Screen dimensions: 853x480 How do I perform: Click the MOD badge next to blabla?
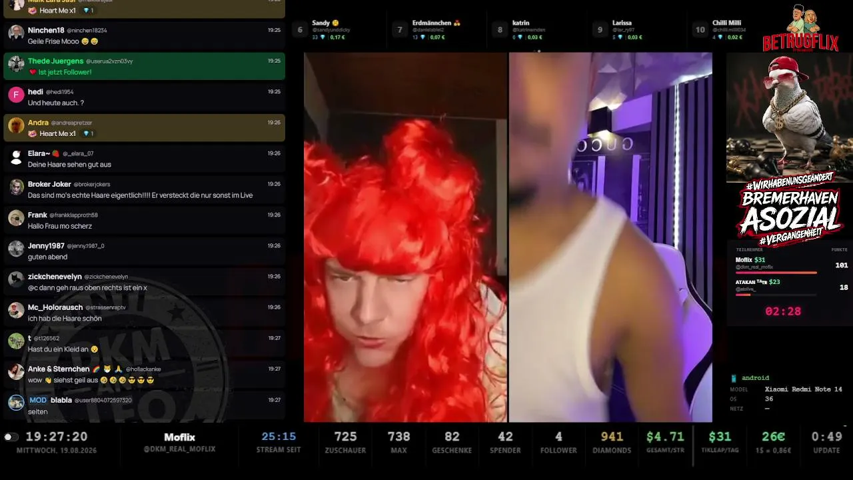[x=38, y=400]
